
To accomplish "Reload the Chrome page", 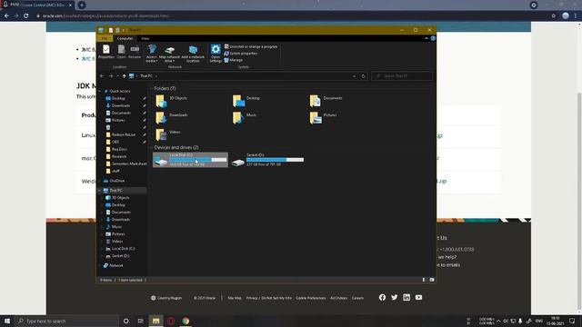I will pyautogui.click(x=26, y=16).
